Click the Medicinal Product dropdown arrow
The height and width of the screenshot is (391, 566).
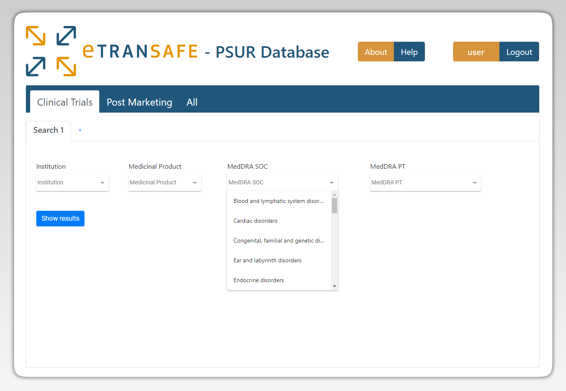pos(195,182)
